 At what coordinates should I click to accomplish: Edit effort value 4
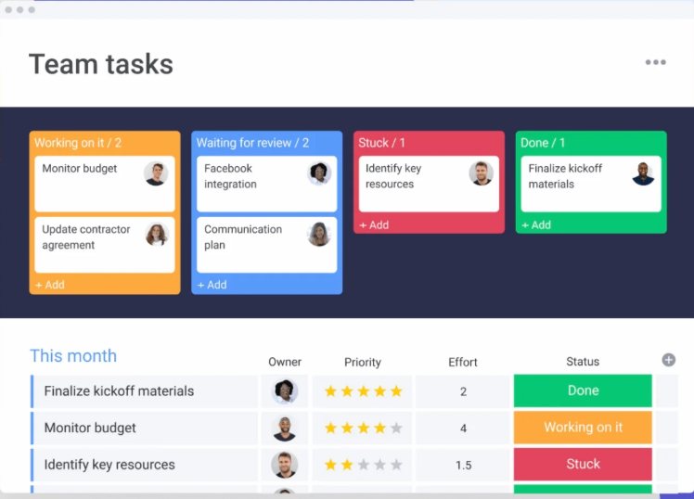463,429
